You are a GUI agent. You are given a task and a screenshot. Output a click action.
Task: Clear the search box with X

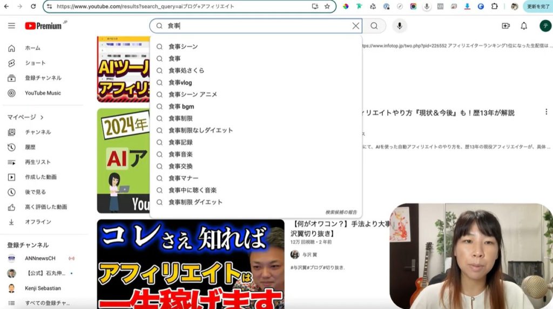[355, 26]
